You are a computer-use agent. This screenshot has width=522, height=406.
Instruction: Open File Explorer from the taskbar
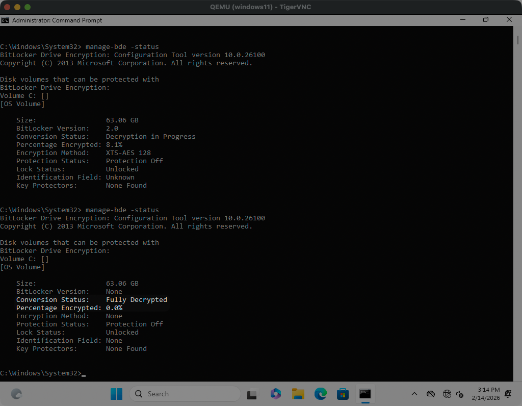click(x=298, y=394)
